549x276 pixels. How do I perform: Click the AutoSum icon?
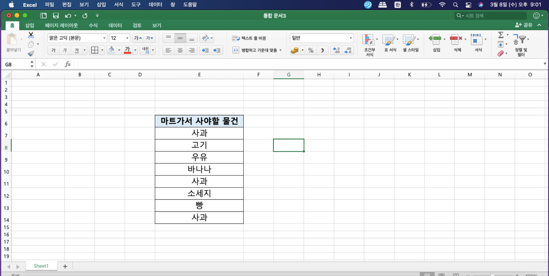click(x=501, y=35)
